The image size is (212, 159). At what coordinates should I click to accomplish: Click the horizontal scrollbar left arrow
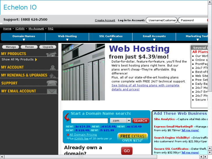[2, 157]
